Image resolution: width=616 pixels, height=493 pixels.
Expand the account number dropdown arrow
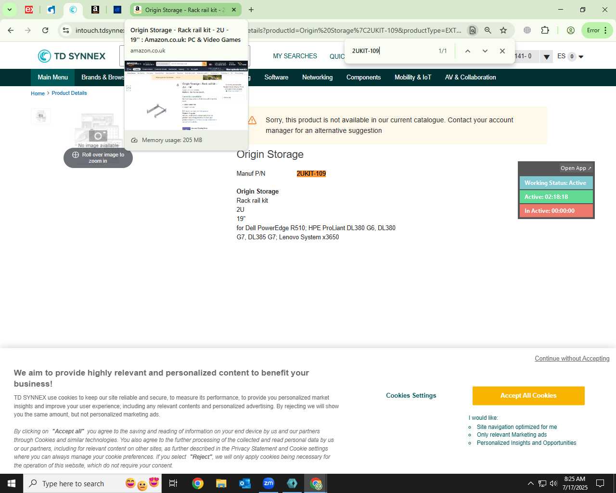click(546, 57)
